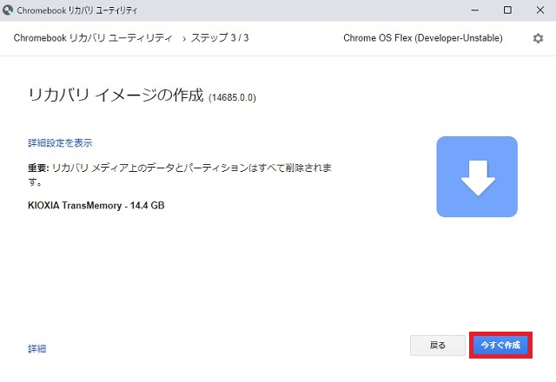This screenshot has height=382, width=556.
Task: Click the version number (14685.0.0)
Action: pos(232,97)
